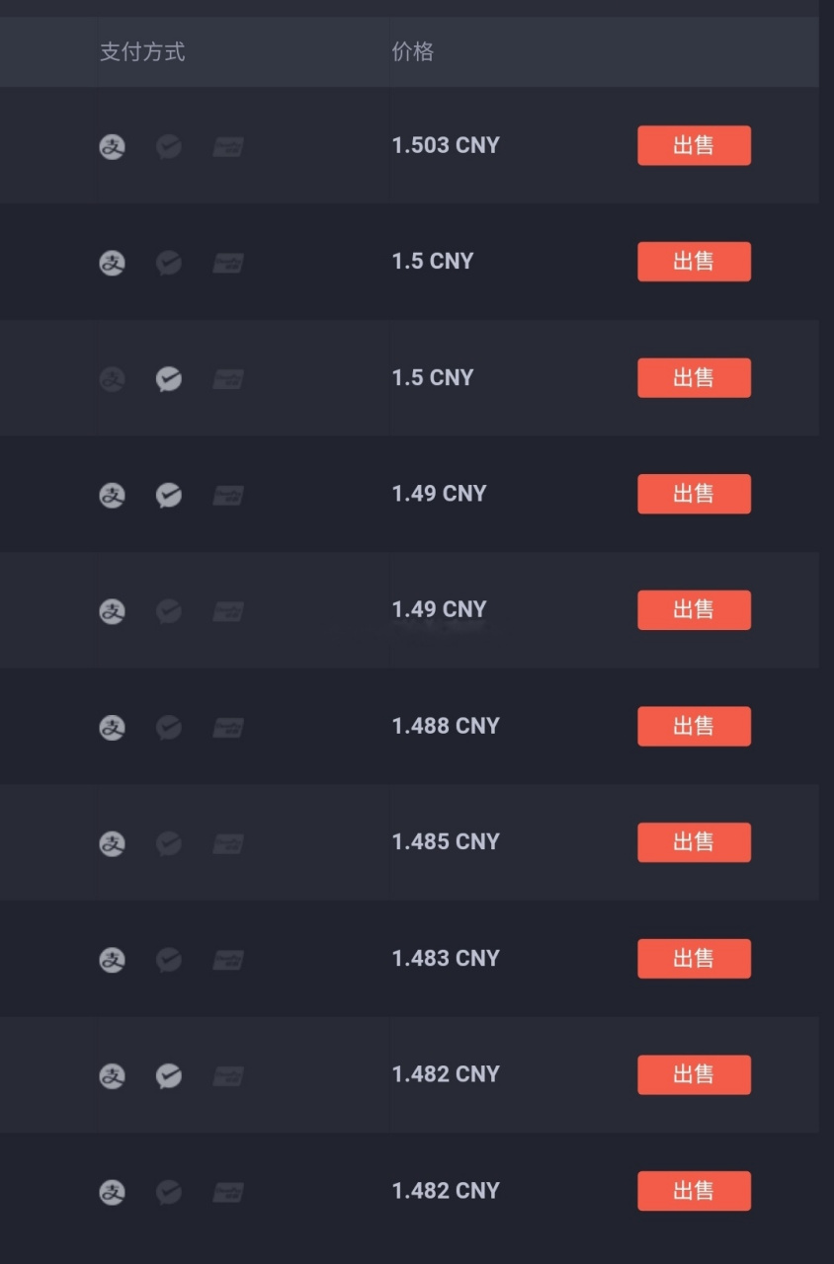The image size is (834, 1264).
Task: Click the WeChat icon in the 1.483 CNY row
Action: [x=169, y=960]
